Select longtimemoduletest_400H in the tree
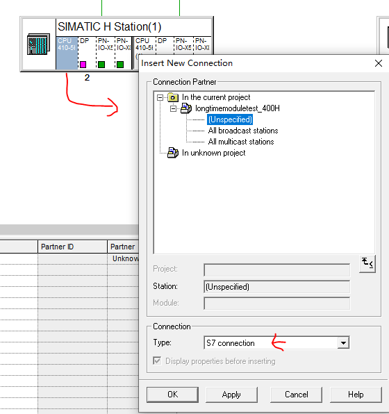 [237, 108]
